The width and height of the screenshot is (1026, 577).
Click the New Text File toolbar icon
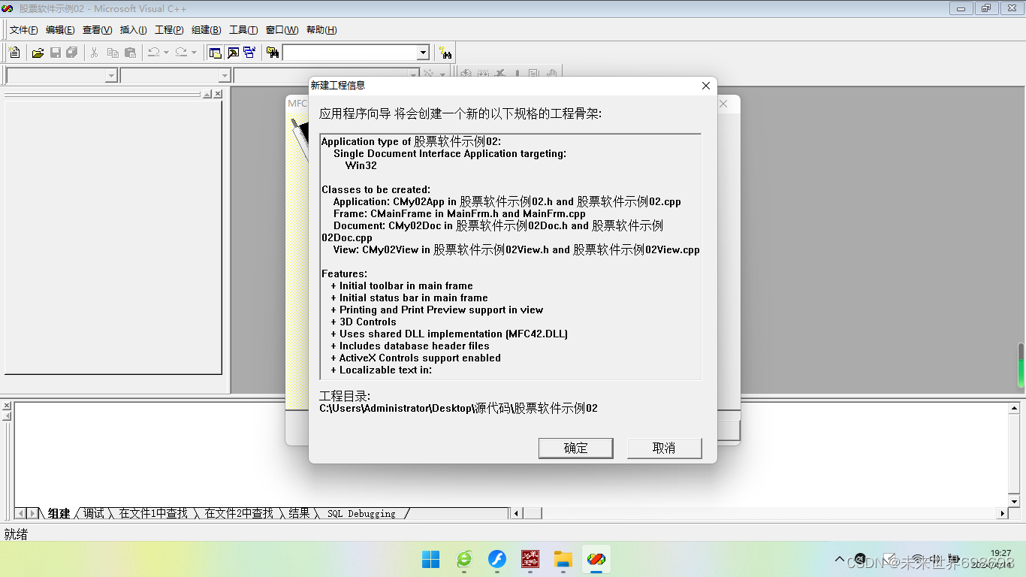[14, 53]
